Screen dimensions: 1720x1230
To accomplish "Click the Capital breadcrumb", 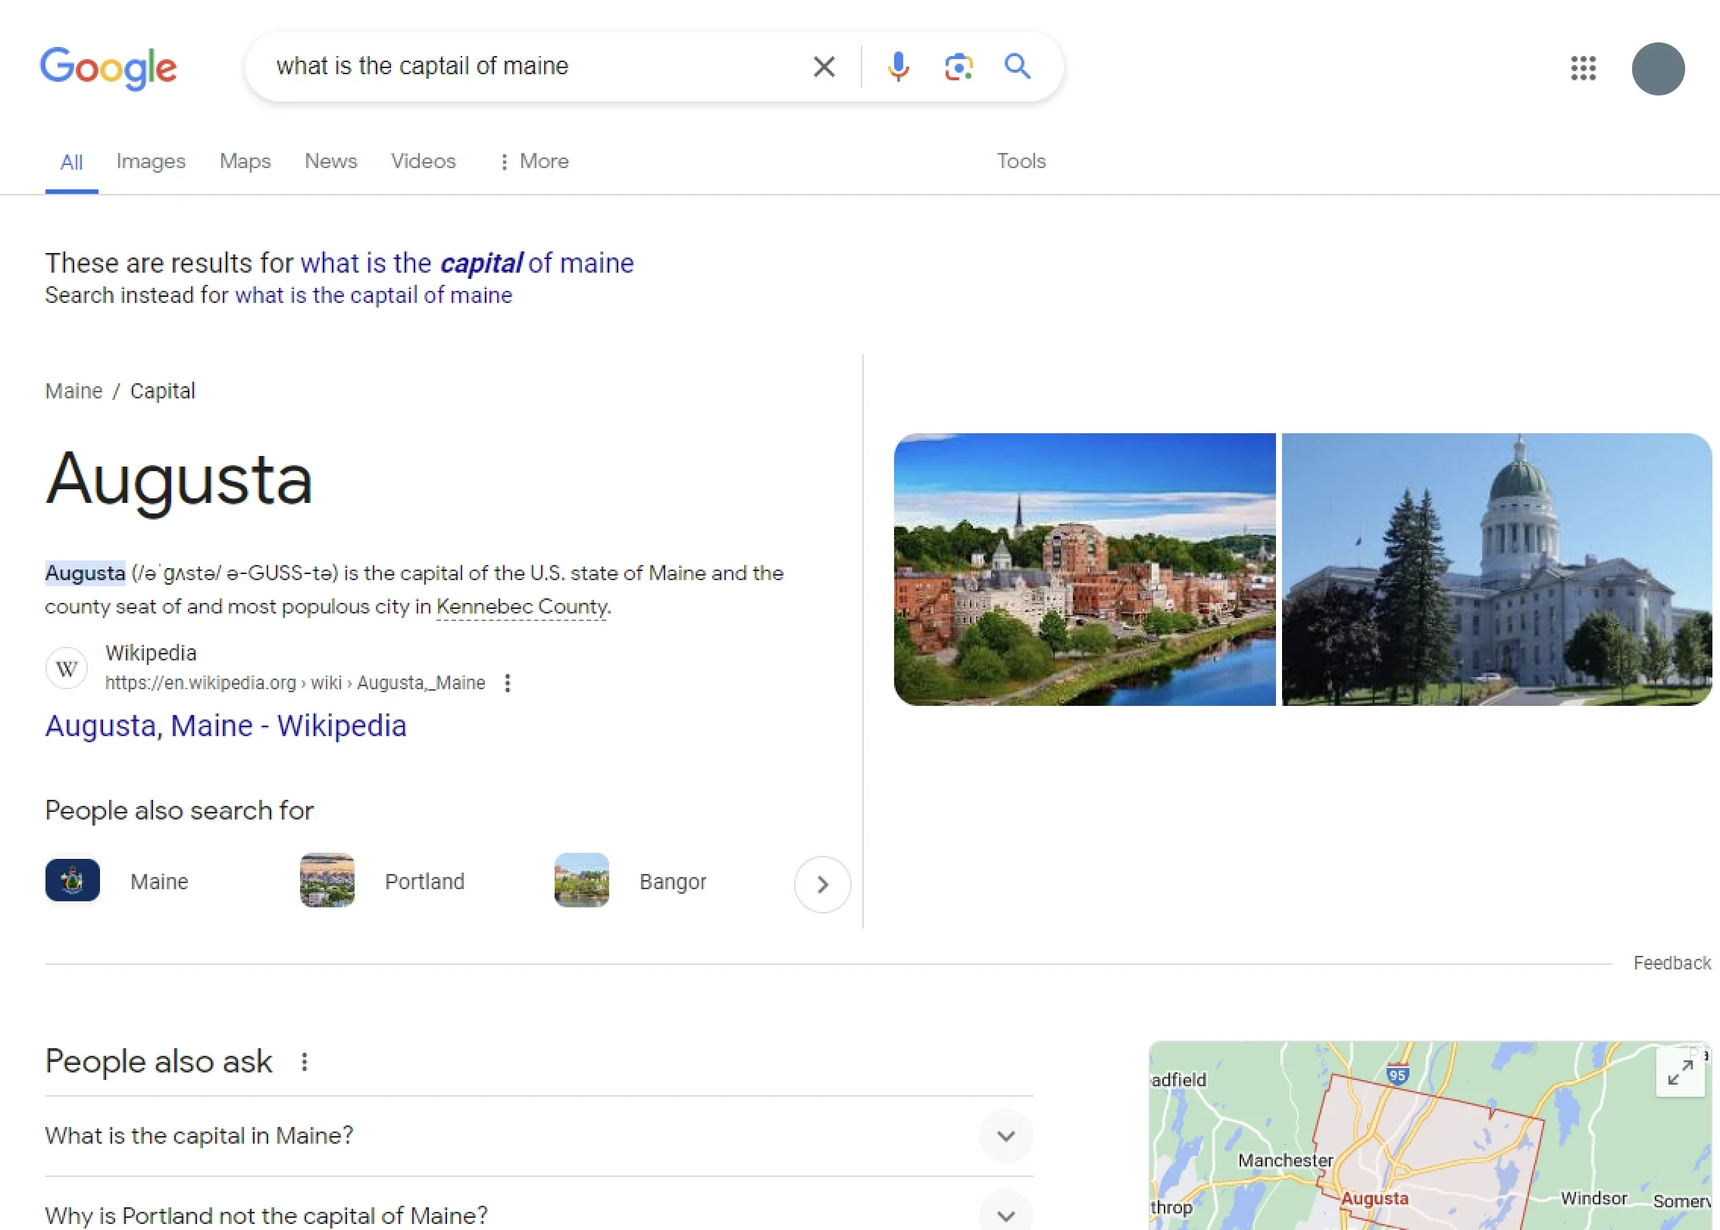I will 163,391.
